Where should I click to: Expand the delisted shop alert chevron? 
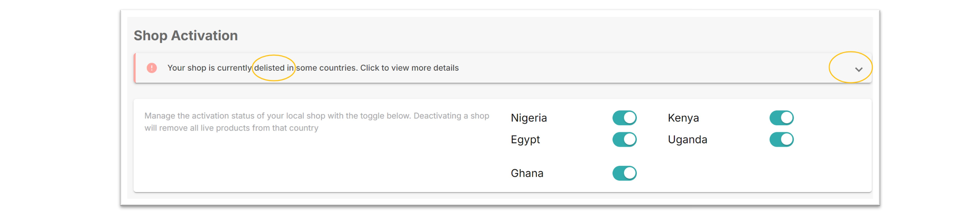click(858, 69)
